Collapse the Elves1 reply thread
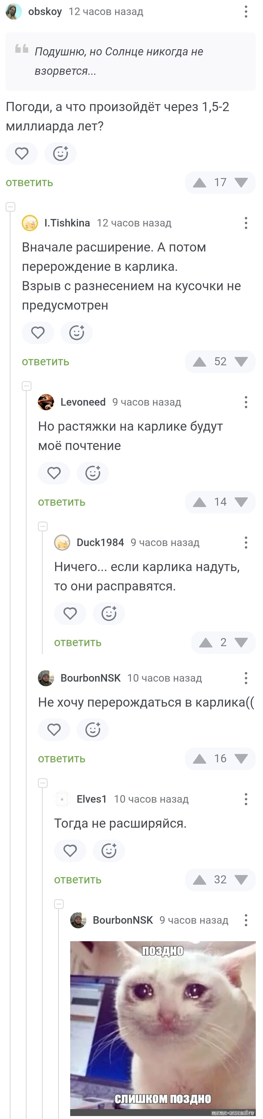Image resolution: width=263 pixels, height=1119 pixels. (43, 783)
